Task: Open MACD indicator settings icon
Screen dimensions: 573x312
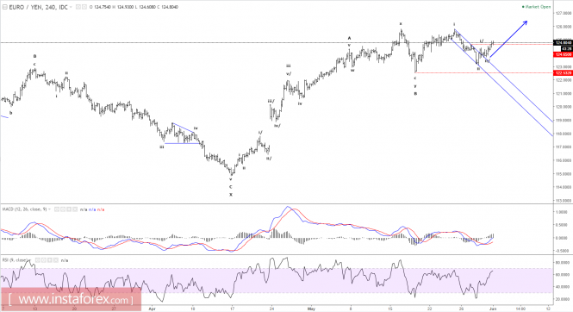Action: pos(63,209)
